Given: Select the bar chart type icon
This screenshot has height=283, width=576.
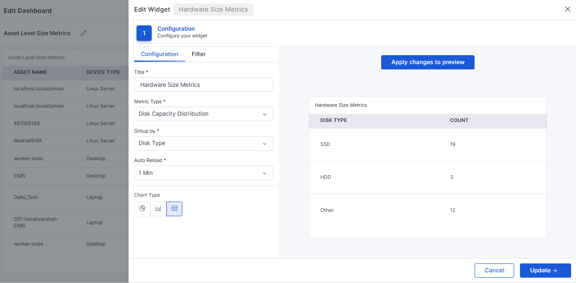Looking at the screenshot, I should [158, 209].
